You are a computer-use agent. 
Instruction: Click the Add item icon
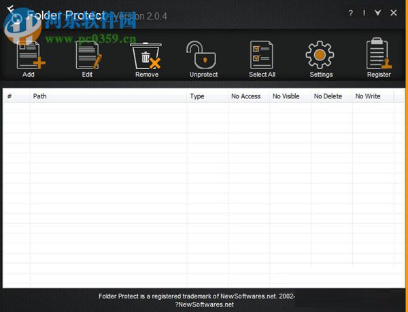click(x=31, y=55)
